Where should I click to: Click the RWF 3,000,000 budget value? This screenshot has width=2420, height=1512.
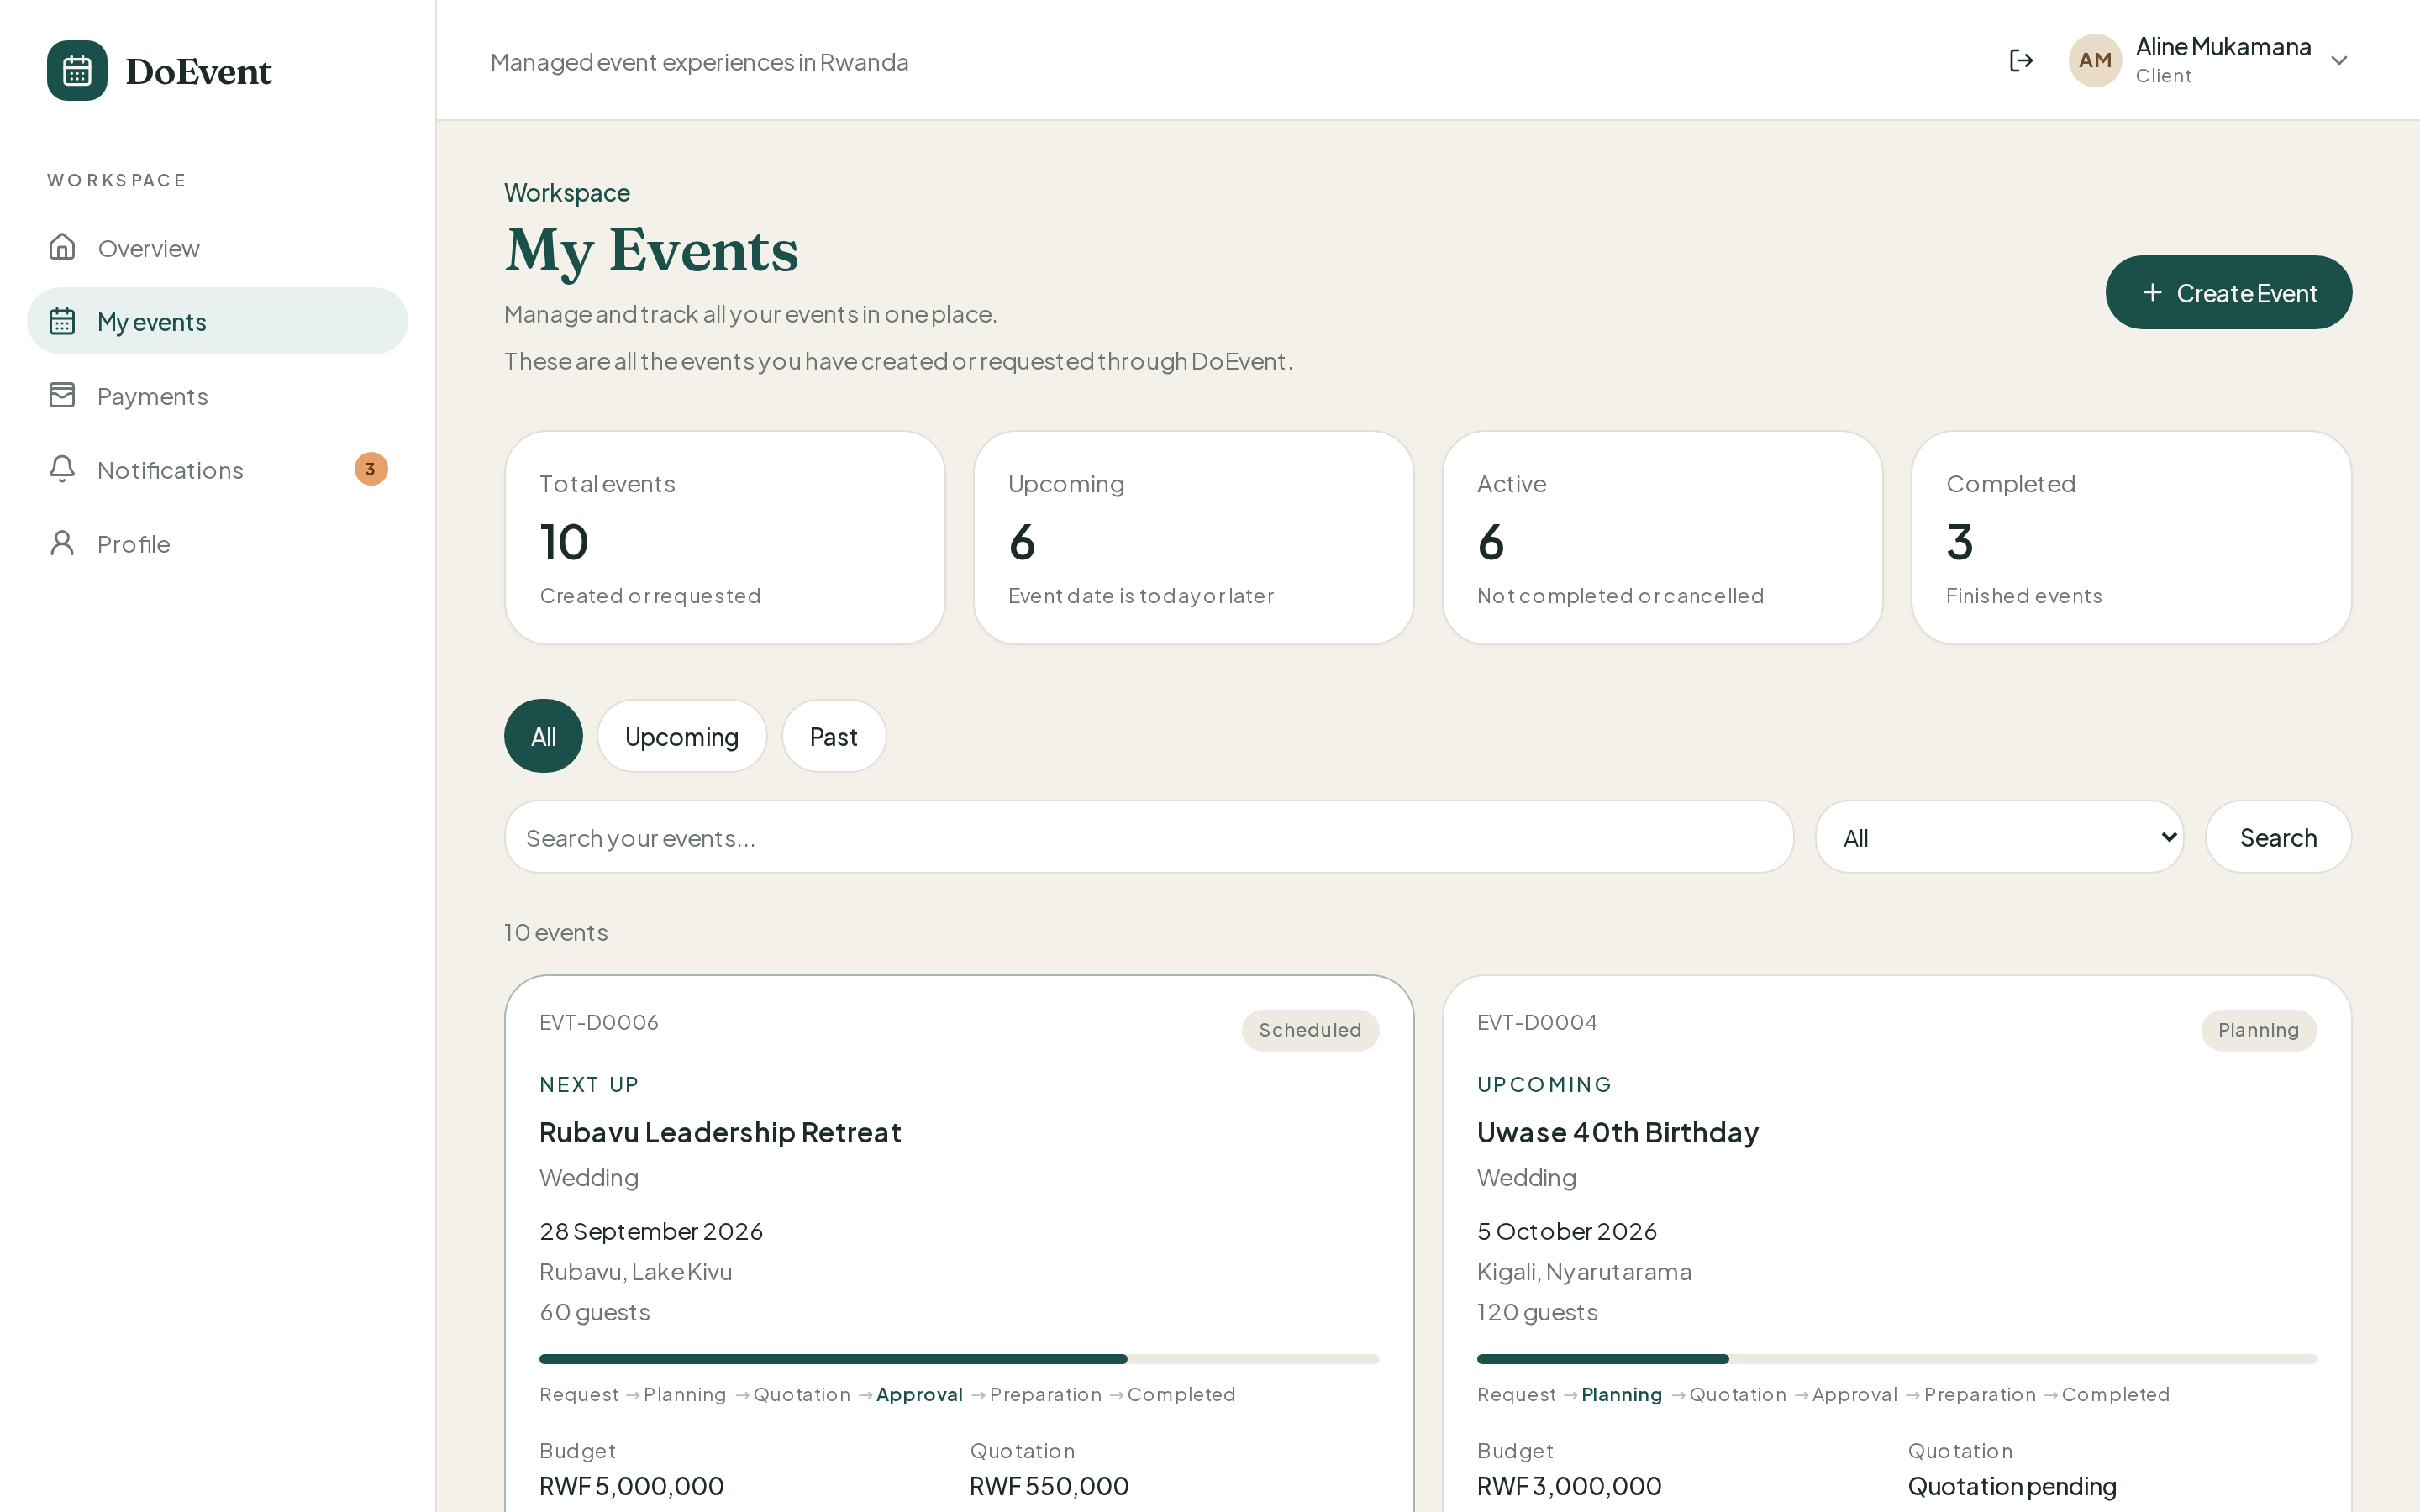point(1569,1486)
